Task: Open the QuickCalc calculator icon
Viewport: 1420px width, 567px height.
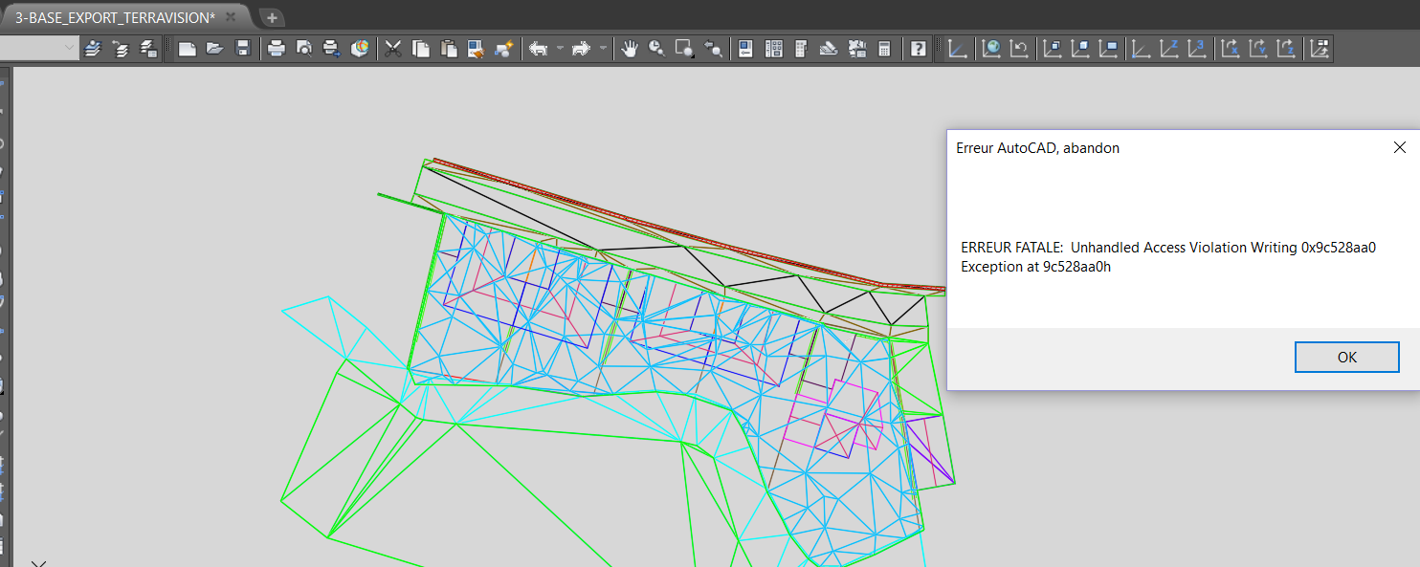Action: tap(885, 49)
